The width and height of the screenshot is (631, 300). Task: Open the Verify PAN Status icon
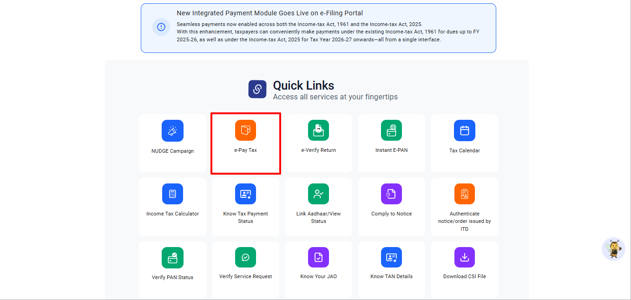[x=172, y=257]
